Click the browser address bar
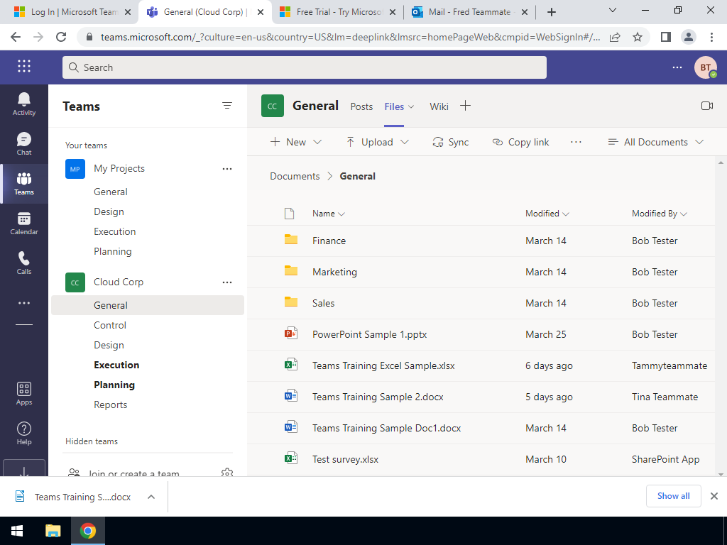Screen dimensions: 727x545 coord(350,37)
